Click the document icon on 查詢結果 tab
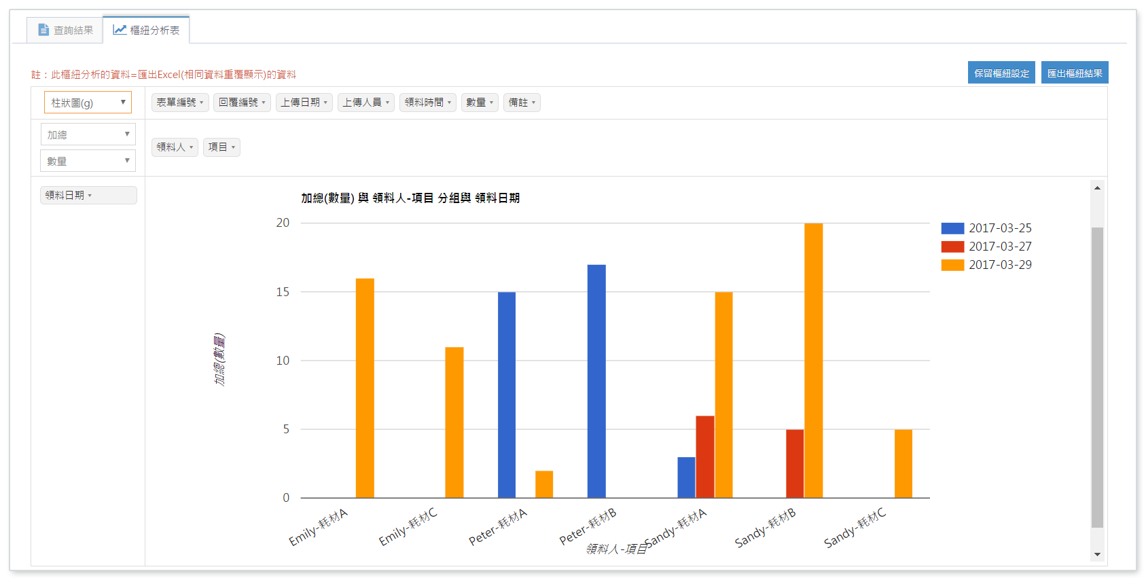Screen dimensions: 1146x580 click(x=43, y=30)
